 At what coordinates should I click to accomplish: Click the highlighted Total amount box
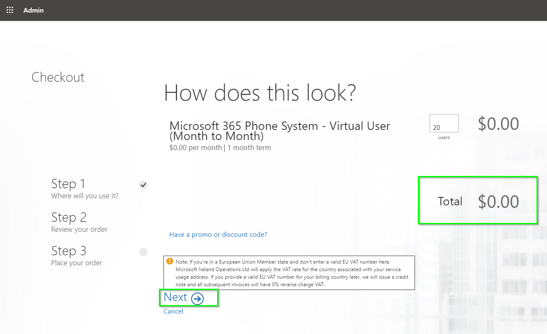pos(477,200)
